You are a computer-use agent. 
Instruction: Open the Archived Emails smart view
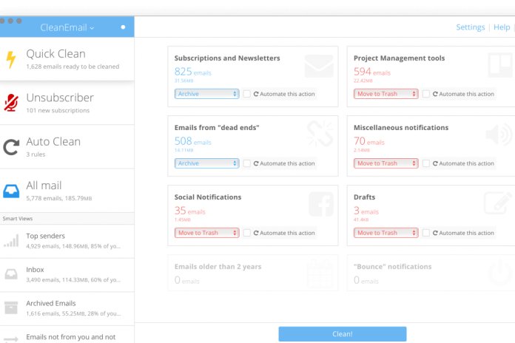tap(67, 308)
